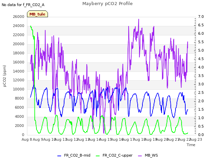Click the 18000 left axis value
Viewport: 216px width, 162px height.
click(19, 53)
